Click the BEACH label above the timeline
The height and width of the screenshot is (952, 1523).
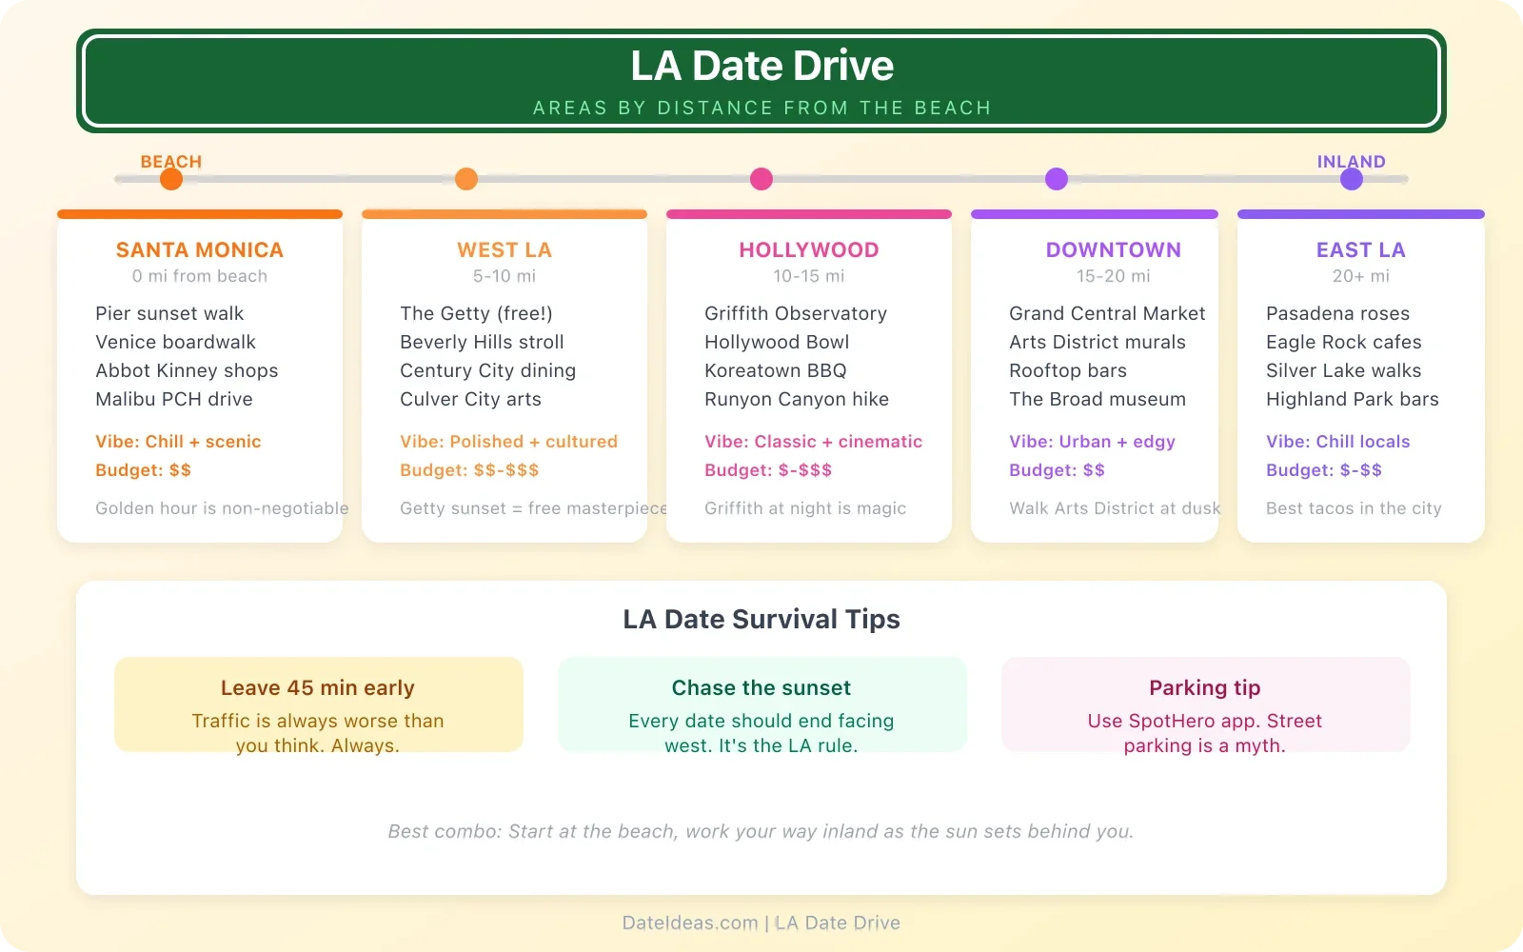pos(171,162)
